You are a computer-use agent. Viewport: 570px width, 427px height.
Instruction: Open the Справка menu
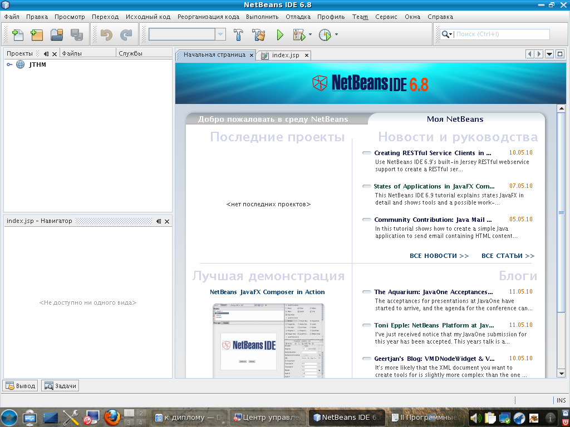[x=440, y=17]
